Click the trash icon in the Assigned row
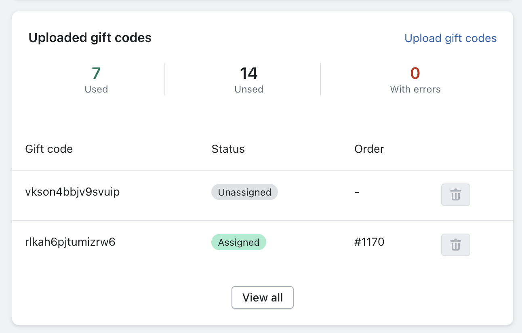The width and height of the screenshot is (522, 333). click(x=455, y=244)
